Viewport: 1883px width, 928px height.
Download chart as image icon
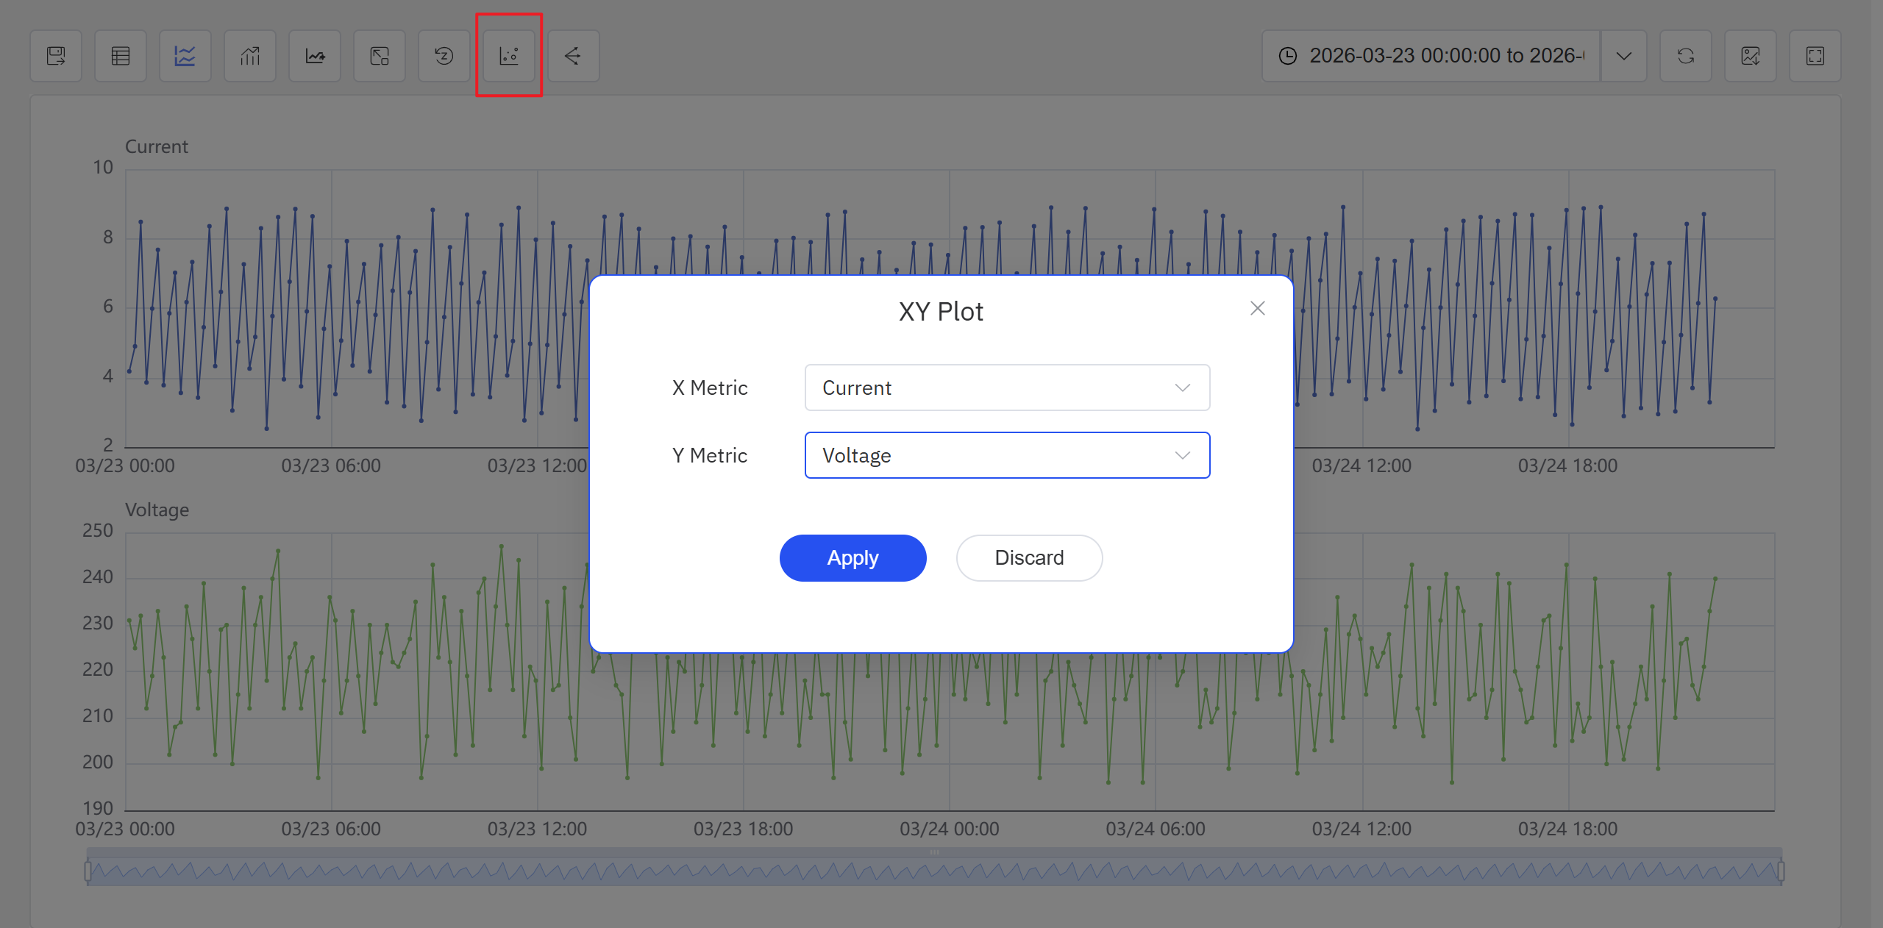click(x=1751, y=56)
